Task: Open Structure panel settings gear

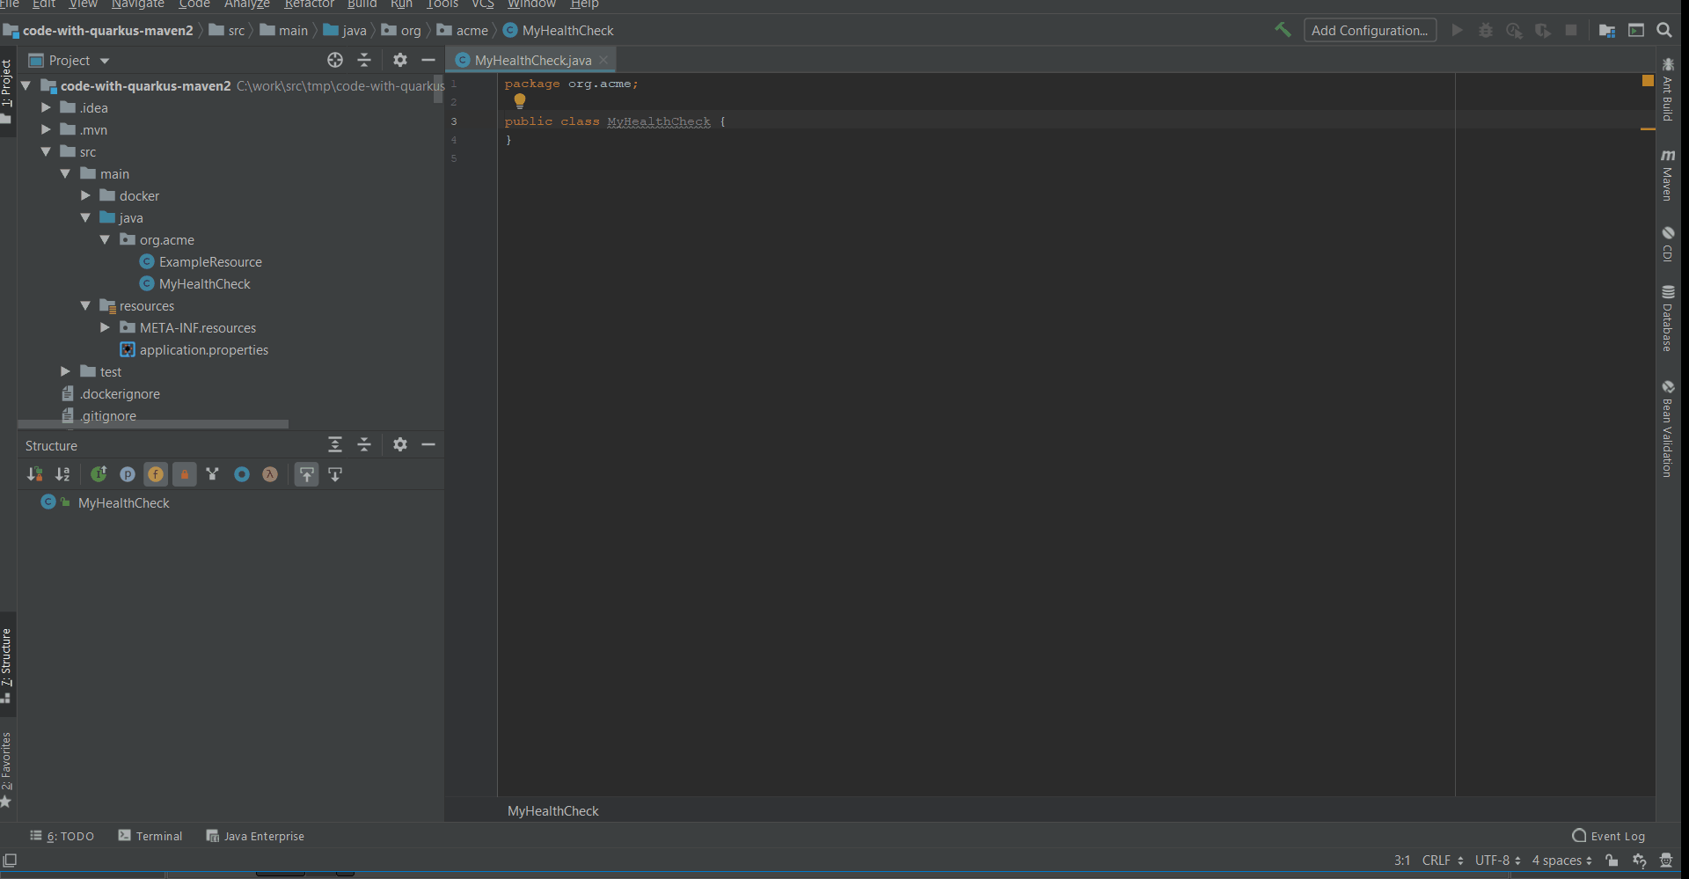Action: click(x=400, y=445)
